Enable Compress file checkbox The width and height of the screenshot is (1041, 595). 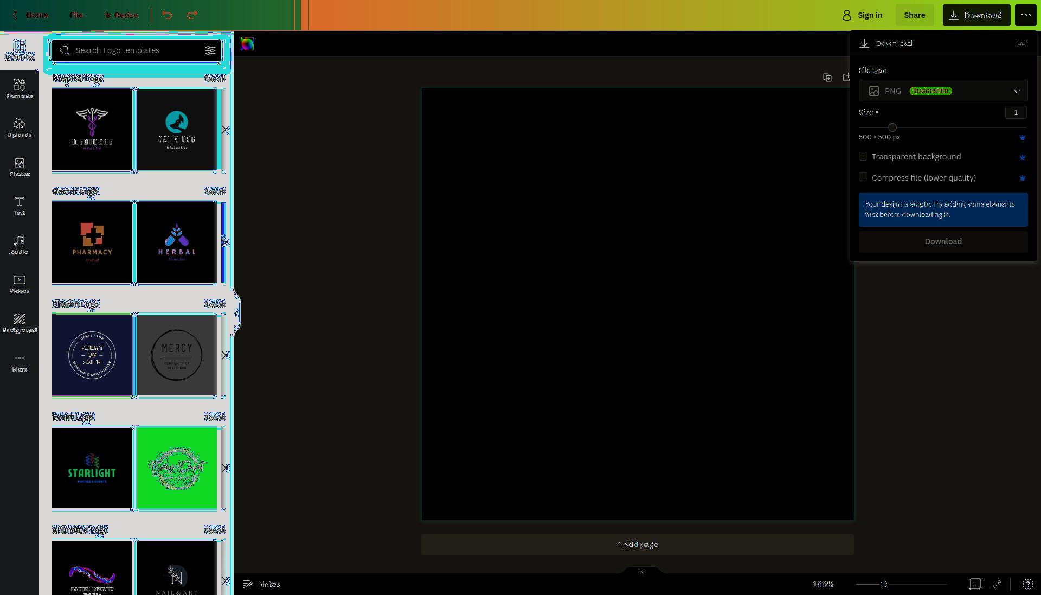863,177
